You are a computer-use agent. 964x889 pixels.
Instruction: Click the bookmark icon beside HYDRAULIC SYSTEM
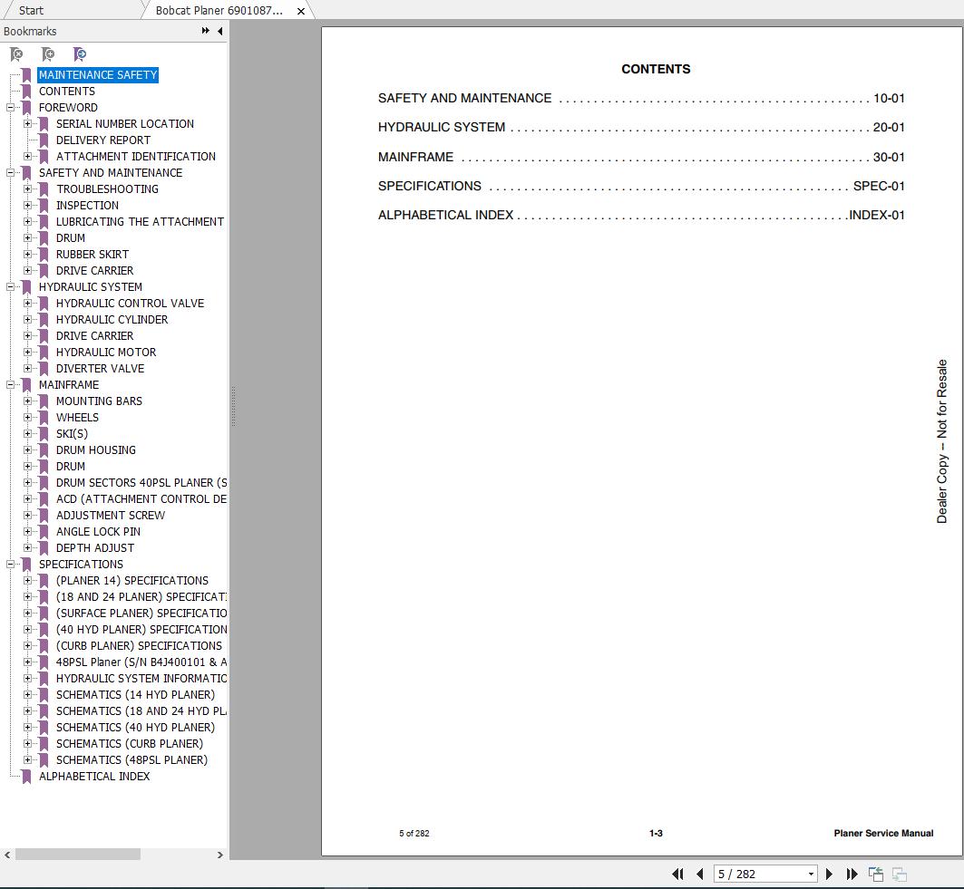click(x=26, y=287)
